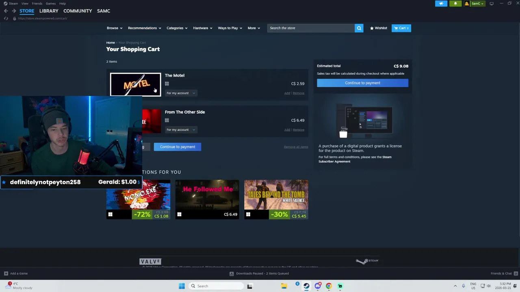Switch to the STORE tab
The image size is (520, 292).
[x=27, y=11]
